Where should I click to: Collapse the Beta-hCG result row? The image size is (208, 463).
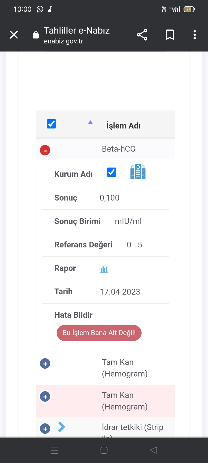[45, 150]
